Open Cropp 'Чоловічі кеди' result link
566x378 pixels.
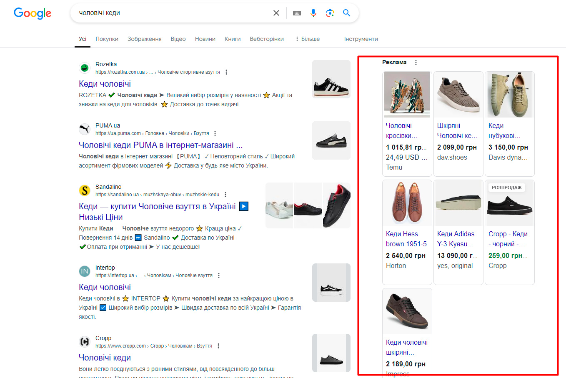[105, 358]
